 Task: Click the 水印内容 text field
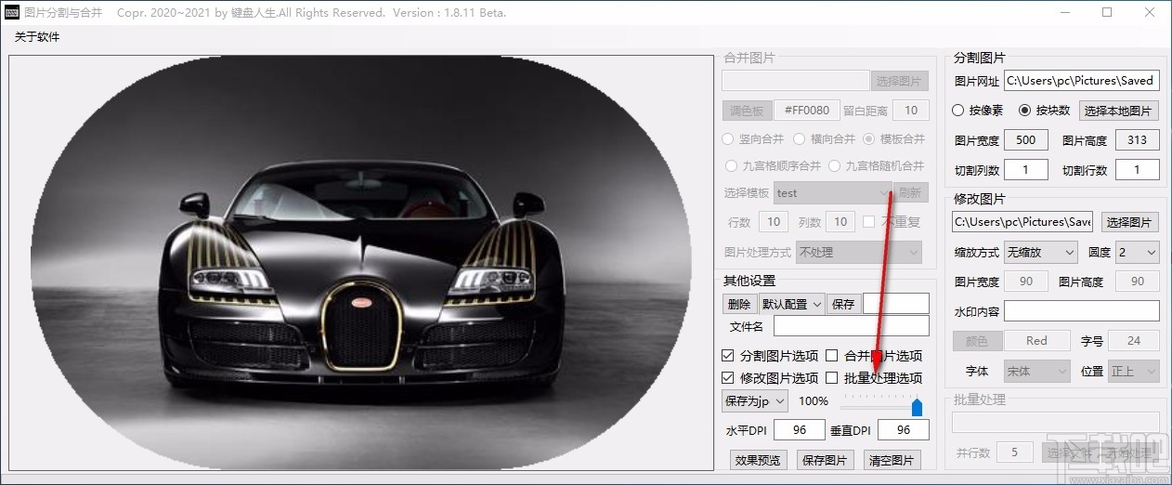point(1082,311)
